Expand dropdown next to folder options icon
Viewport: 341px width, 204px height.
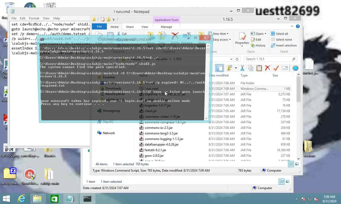point(236,68)
